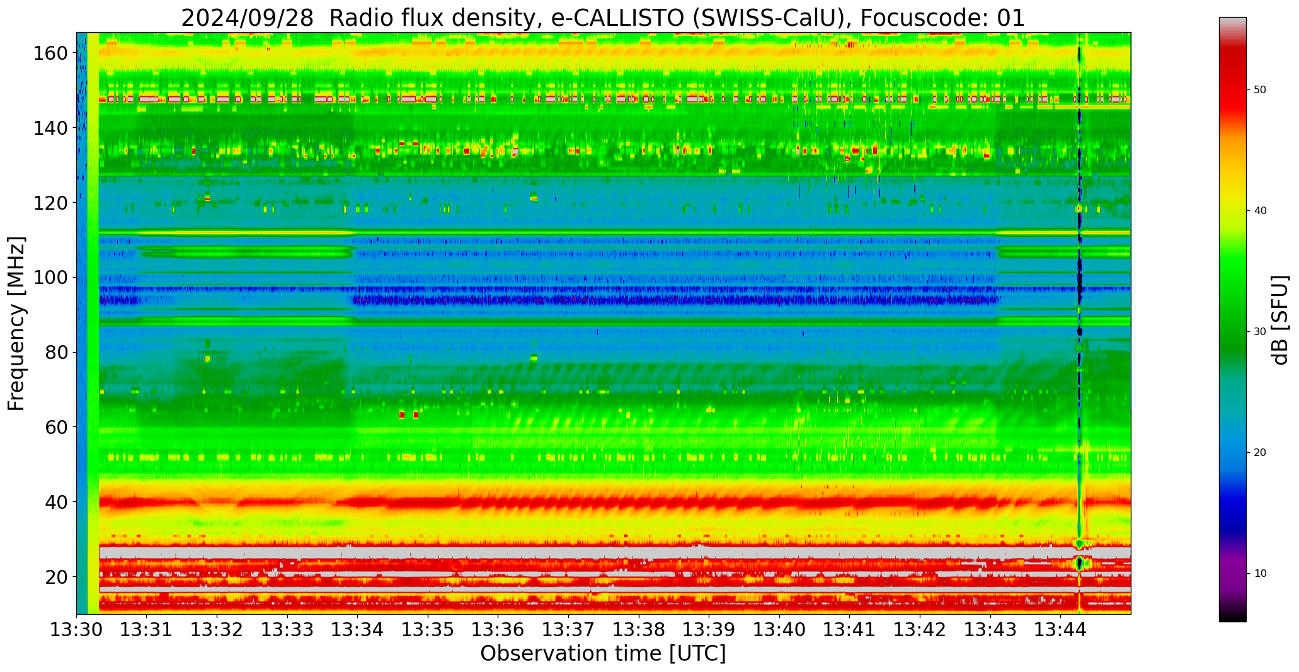Click the 10 tick on the colorbar
The height and width of the screenshot is (672, 1299).
(x=1260, y=573)
